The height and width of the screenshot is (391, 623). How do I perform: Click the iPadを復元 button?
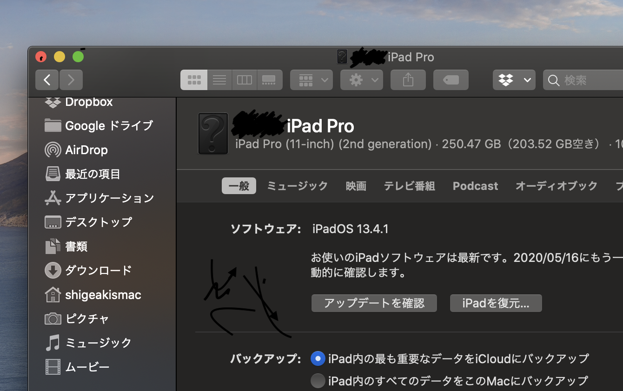pyautogui.click(x=496, y=303)
